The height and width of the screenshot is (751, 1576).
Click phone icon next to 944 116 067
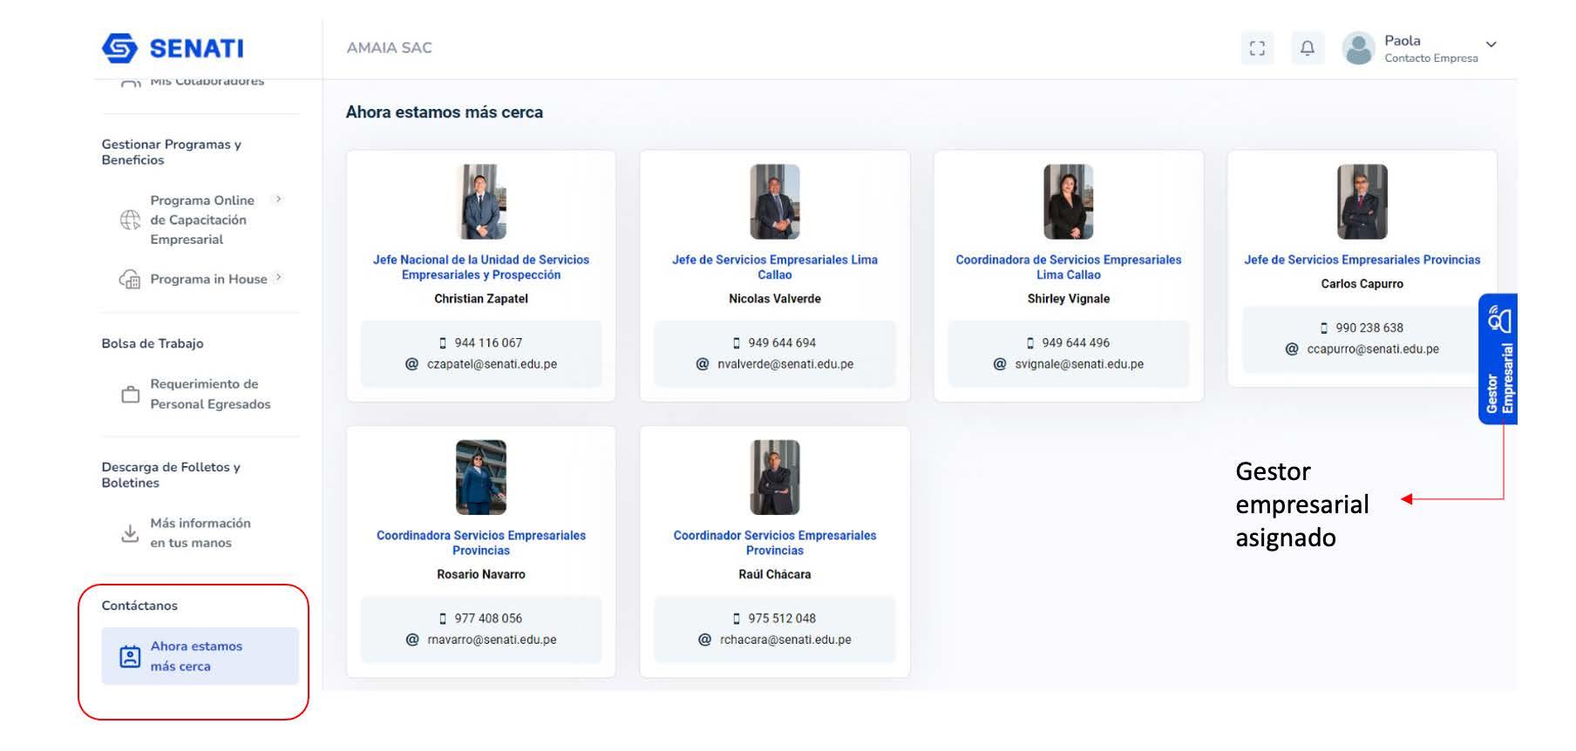point(443,343)
